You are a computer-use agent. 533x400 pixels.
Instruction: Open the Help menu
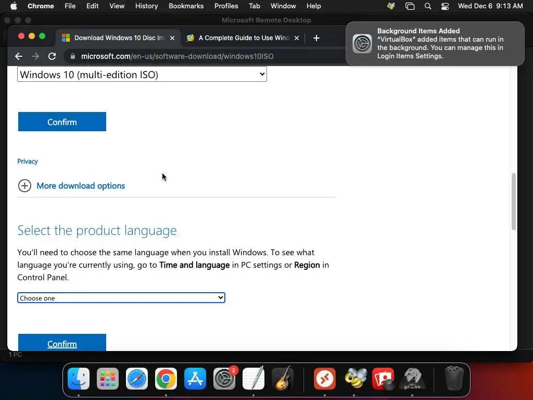click(x=313, y=6)
